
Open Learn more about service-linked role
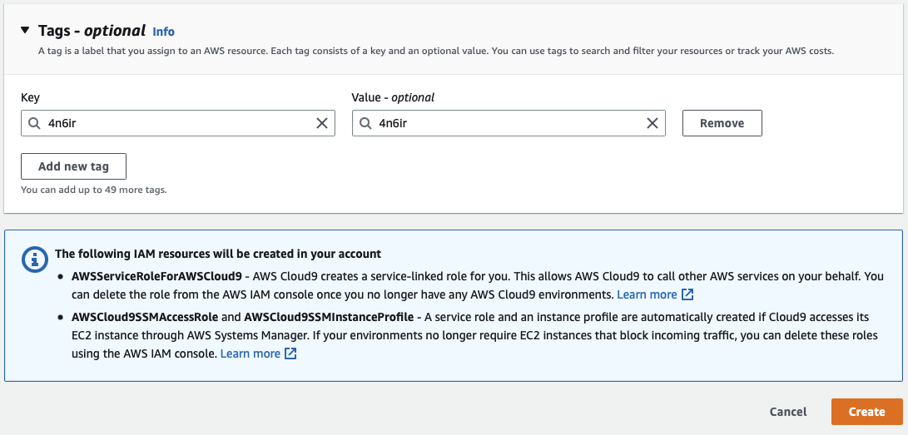coord(647,294)
